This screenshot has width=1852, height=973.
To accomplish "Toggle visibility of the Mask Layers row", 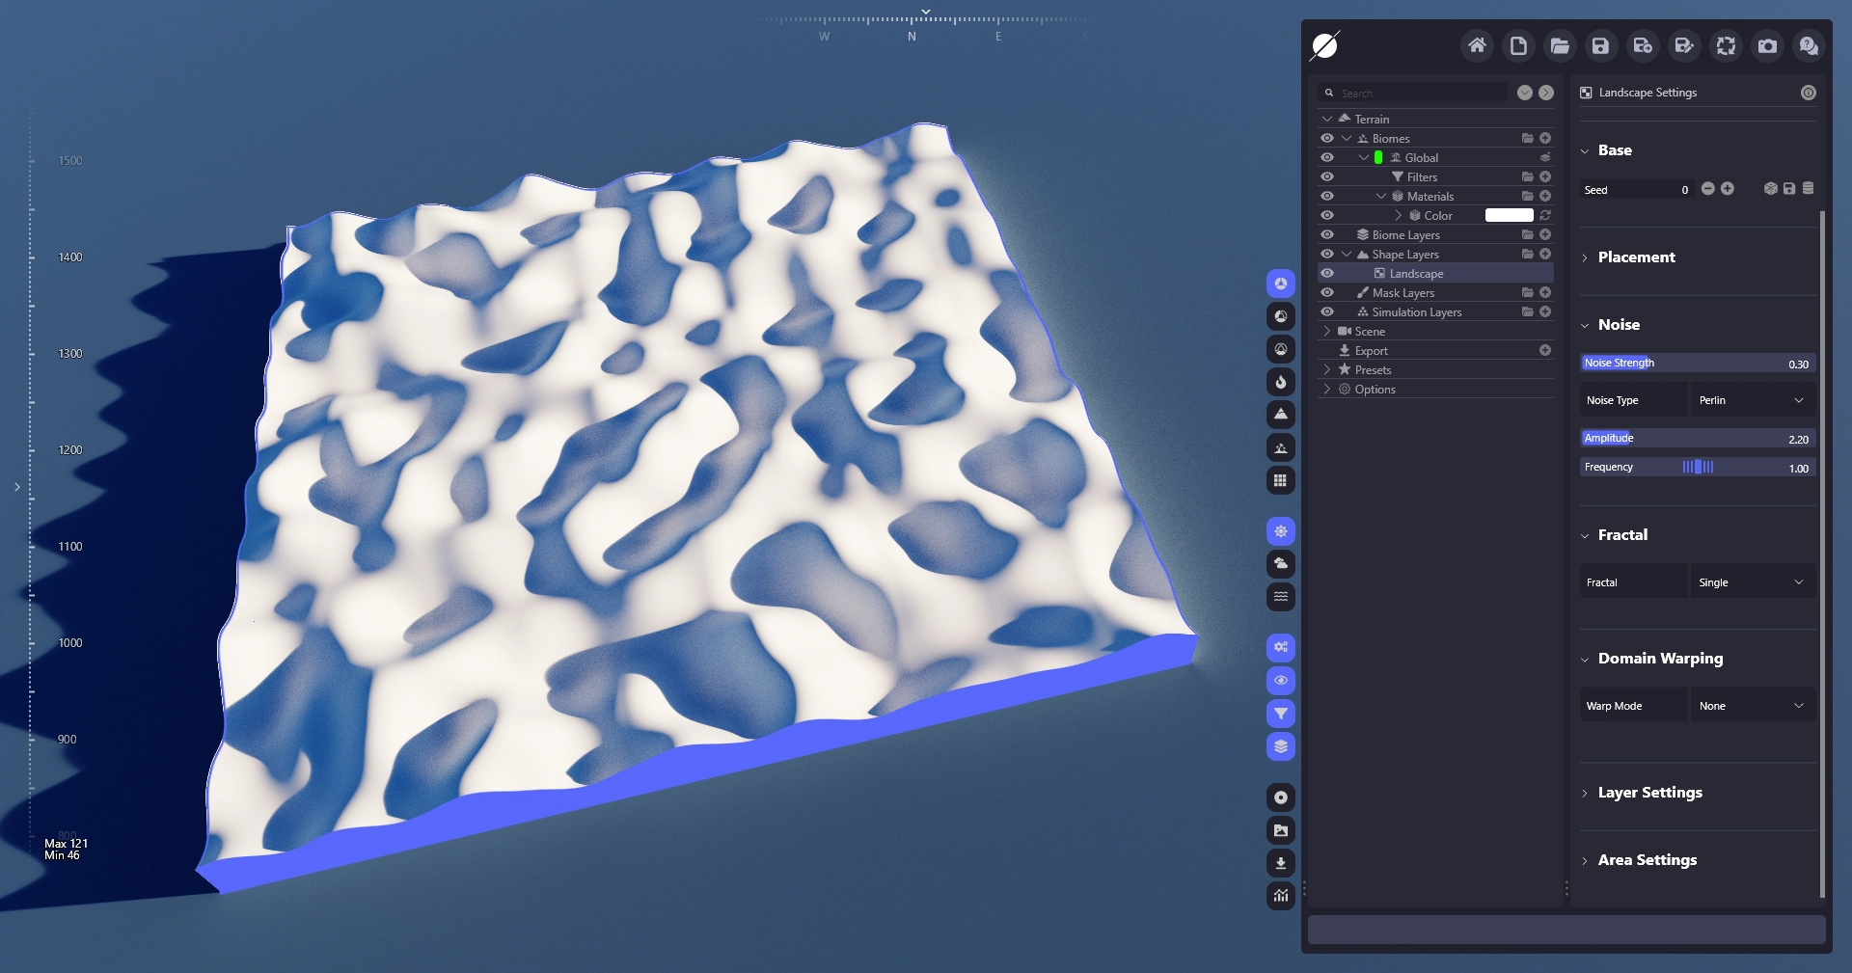I will click(x=1327, y=293).
